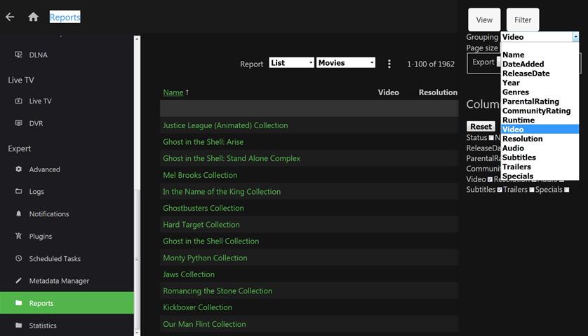
Task: Open Ghost in the Shell: Stand Alone Complex
Action: tap(232, 158)
